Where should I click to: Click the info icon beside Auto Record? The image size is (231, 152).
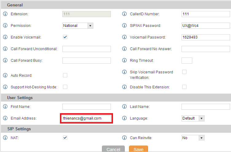point(5,75)
